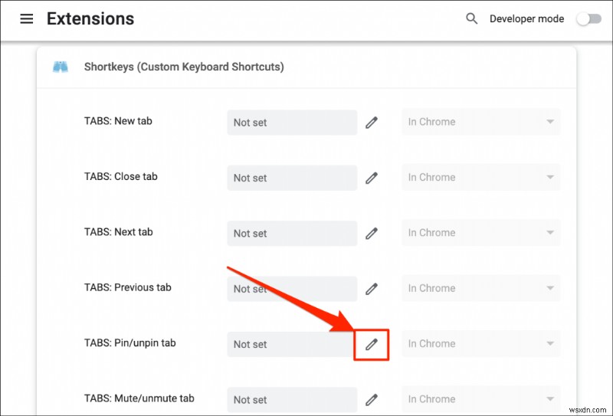The image size is (613, 416).
Task: Edit shortcut for TABS: New tab
Action: (372, 122)
